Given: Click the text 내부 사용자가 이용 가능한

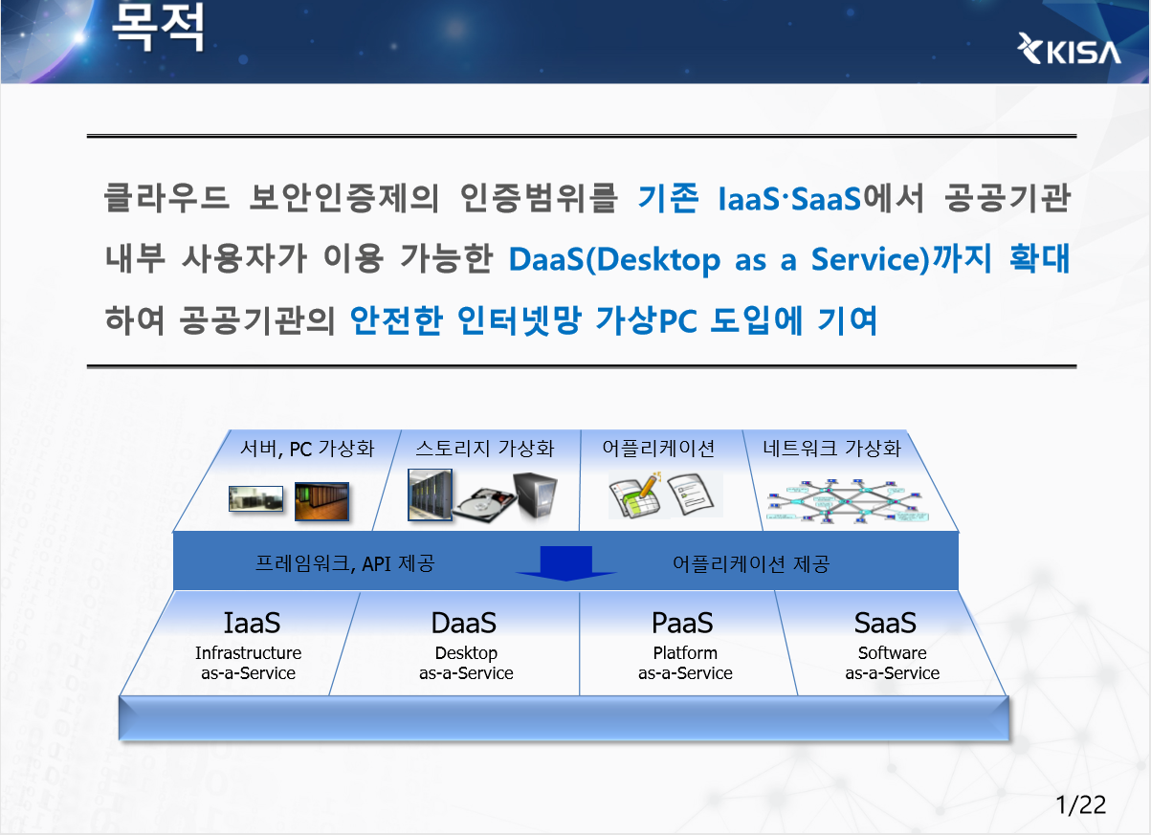Looking at the screenshot, I should (297, 260).
